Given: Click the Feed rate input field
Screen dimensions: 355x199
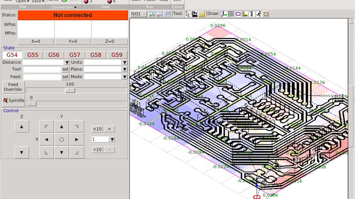Looking at the screenshot, I should click(x=42, y=77).
